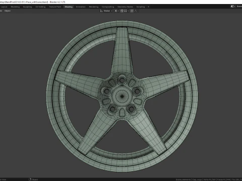Viewport: 242px width, 181px height.
Task: Select the active Shading workspace tab
Action: (x=69, y=7)
